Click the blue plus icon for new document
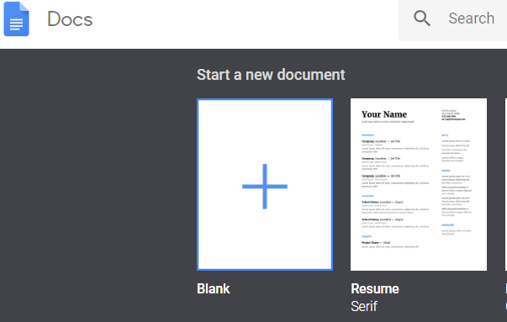The width and height of the screenshot is (507, 322). point(265,186)
